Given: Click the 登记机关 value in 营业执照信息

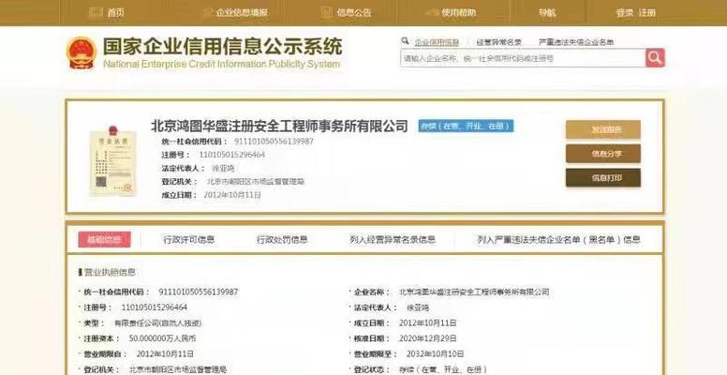Looking at the screenshot, I should (178, 369).
